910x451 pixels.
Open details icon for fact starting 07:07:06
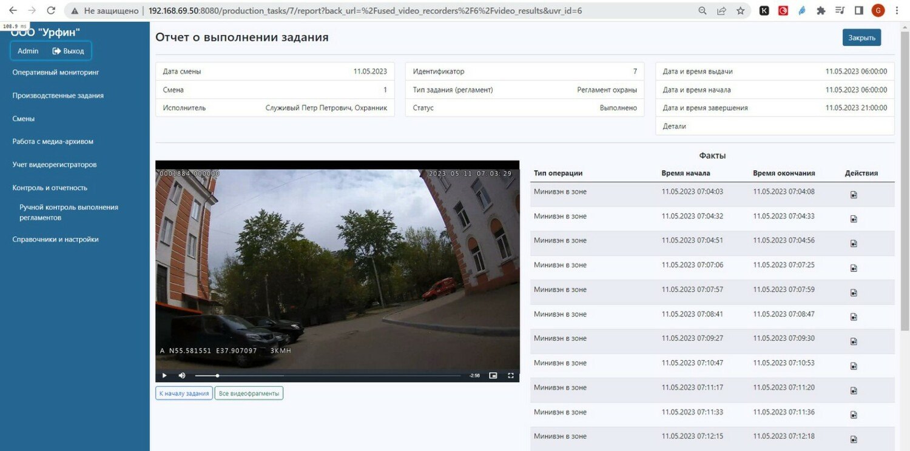coord(854,268)
